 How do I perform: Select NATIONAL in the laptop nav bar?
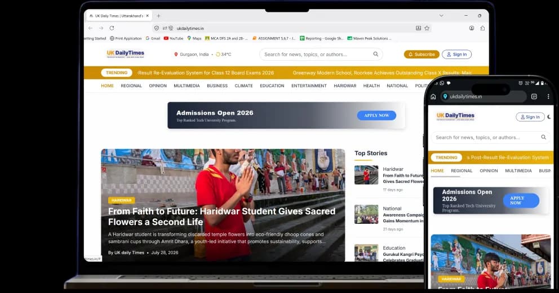click(x=397, y=85)
